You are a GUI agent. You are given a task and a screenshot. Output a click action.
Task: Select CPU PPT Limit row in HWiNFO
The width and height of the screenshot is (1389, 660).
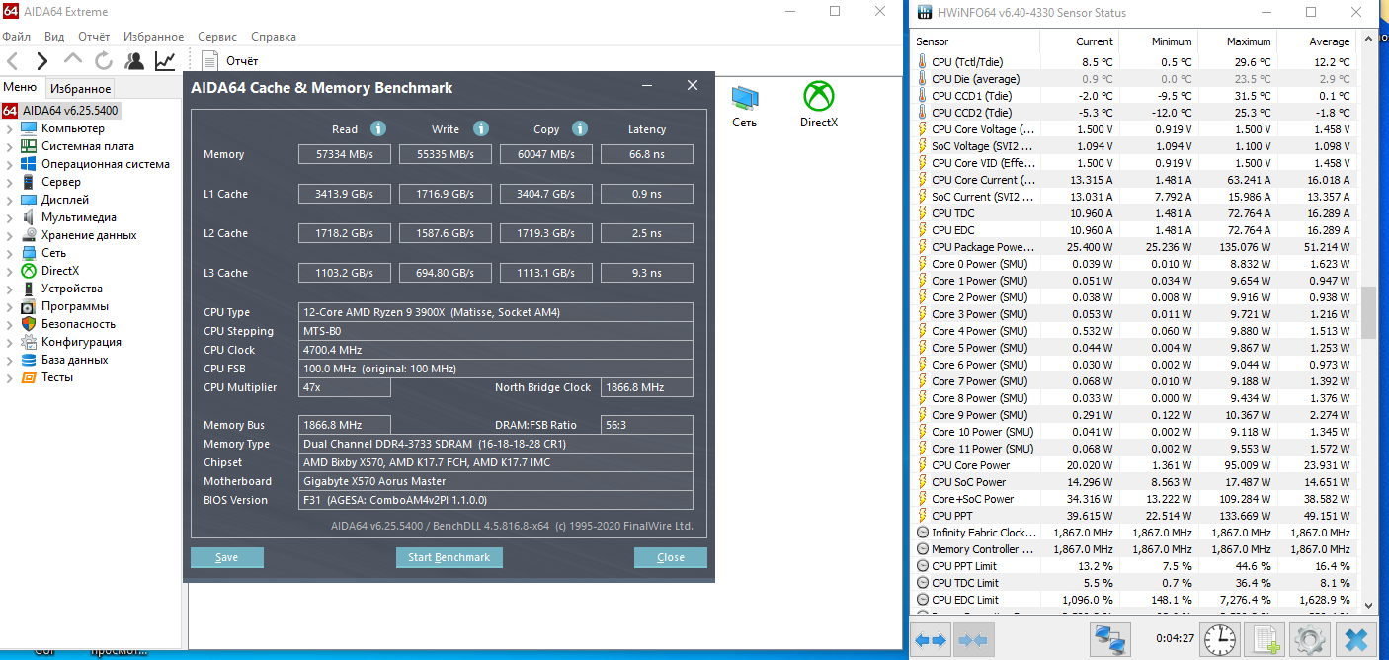pyautogui.click(x=1134, y=565)
